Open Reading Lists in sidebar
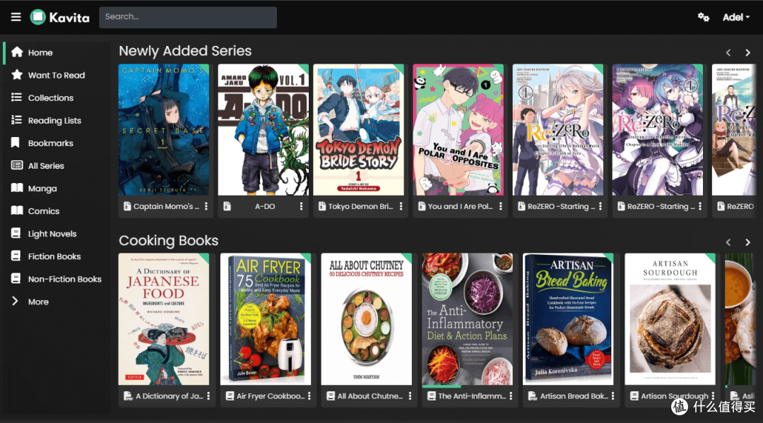The width and height of the screenshot is (763, 423). click(x=57, y=121)
